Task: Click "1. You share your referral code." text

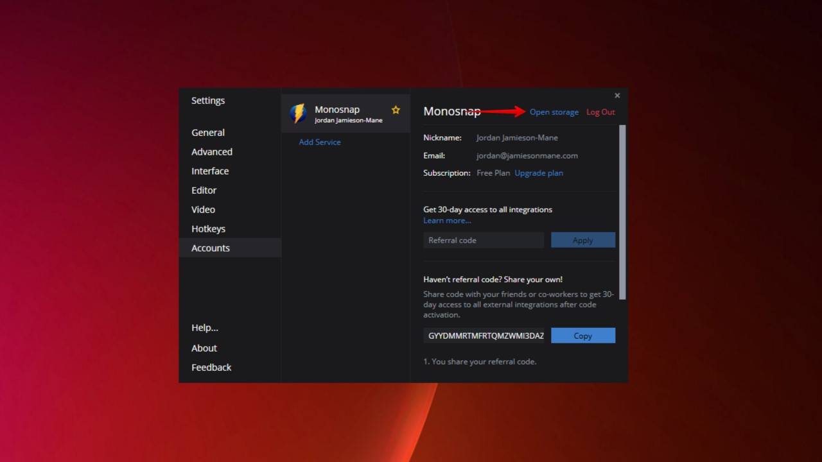Action: pyautogui.click(x=480, y=362)
